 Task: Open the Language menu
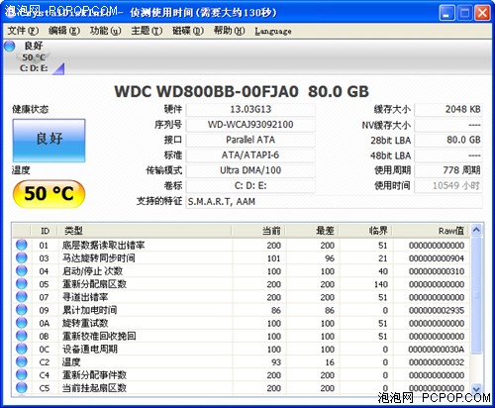pos(273,31)
